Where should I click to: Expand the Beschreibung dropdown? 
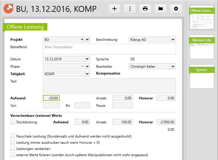point(173,39)
